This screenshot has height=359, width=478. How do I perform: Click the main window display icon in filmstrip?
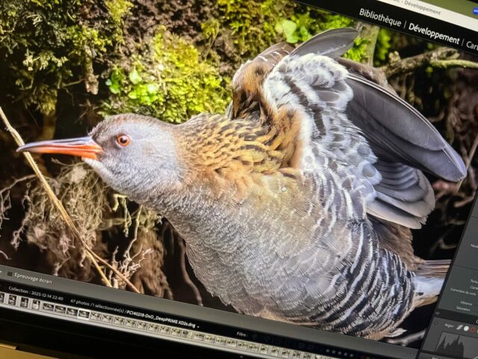pyautogui.click(x=4, y=298)
